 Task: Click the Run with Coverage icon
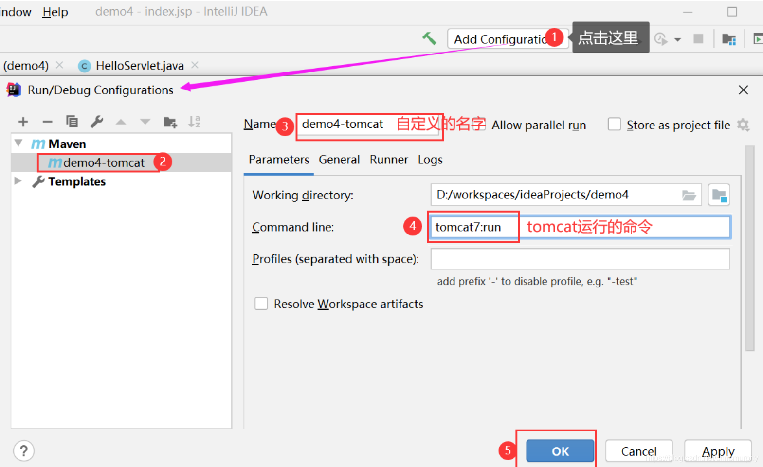[660, 39]
